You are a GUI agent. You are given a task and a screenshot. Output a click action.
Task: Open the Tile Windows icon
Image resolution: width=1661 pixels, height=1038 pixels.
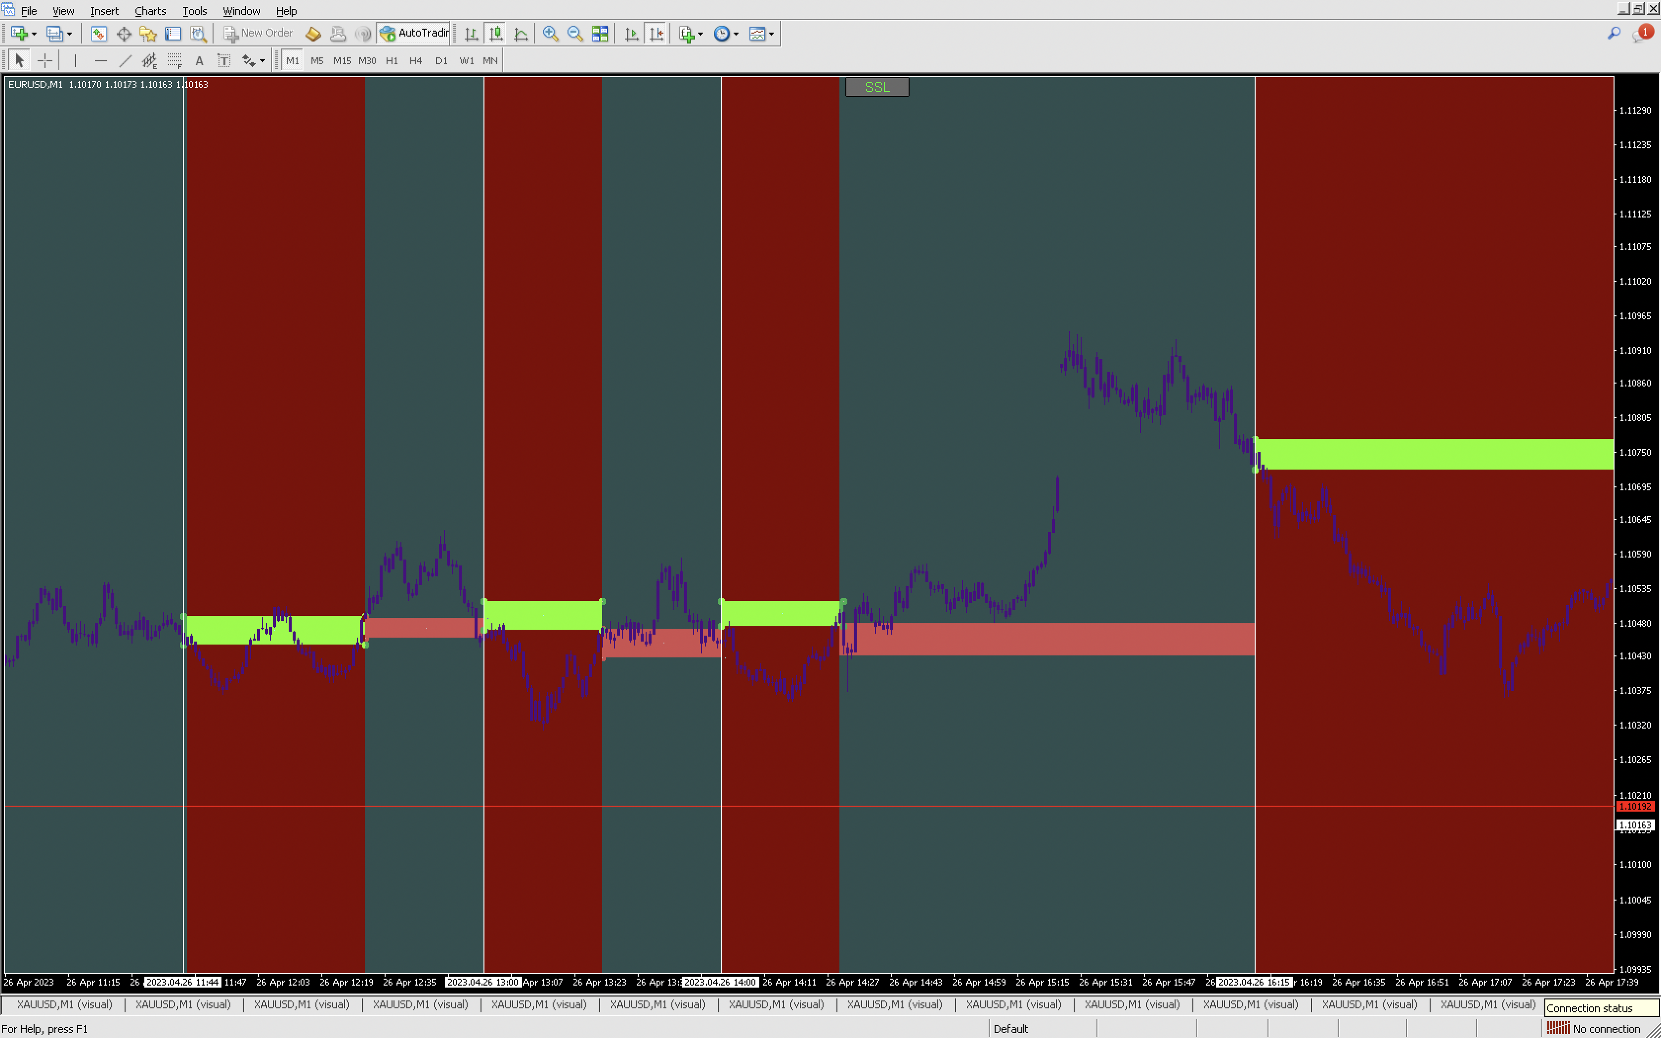(x=600, y=33)
